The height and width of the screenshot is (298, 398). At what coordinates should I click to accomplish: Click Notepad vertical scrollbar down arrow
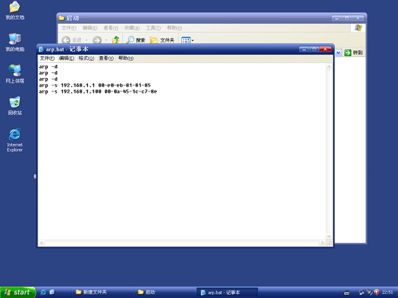click(x=329, y=236)
